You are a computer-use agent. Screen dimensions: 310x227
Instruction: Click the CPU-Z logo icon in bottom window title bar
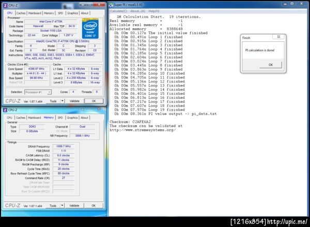click(x=5, y=110)
